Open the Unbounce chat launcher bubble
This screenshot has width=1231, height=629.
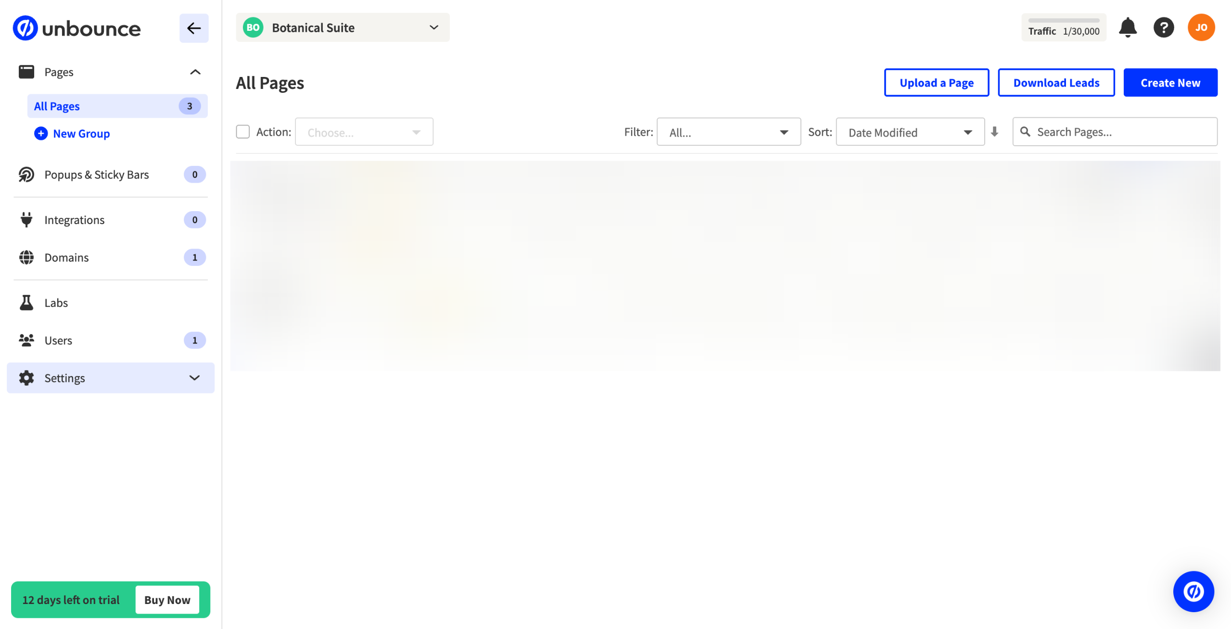tap(1193, 591)
